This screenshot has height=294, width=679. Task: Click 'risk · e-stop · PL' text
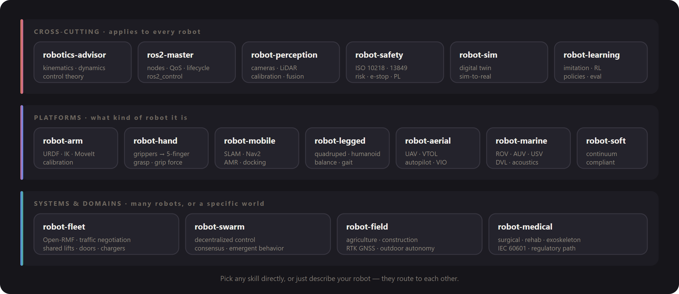pos(378,76)
